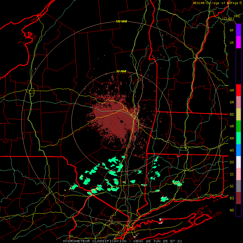The width and height of the screenshot is (243, 243).
Task: Click the [CLAS] legend unit label
Action: 228,19
